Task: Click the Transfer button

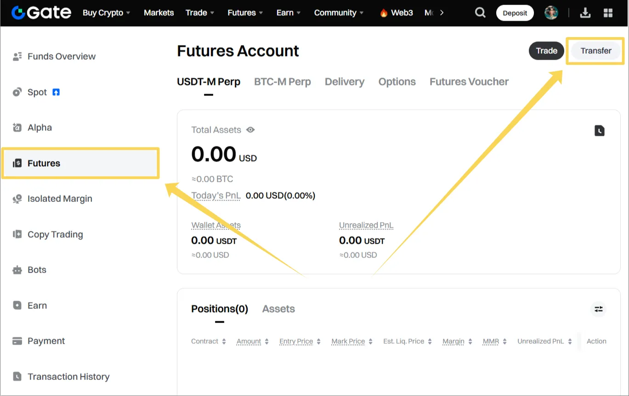Action: point(596,50)
